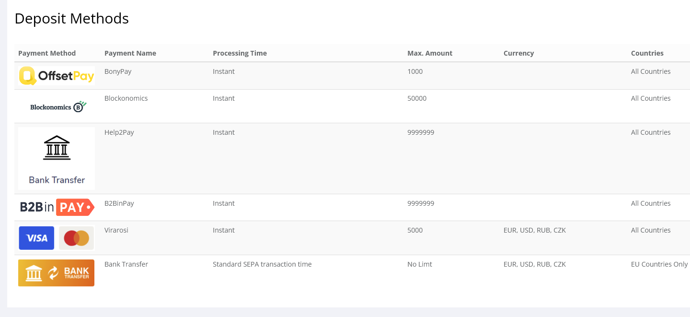This screenshot has width=690, height=317.
Task: Click All Countries in Blockonomics row
Action: click(x=651, y=98)
